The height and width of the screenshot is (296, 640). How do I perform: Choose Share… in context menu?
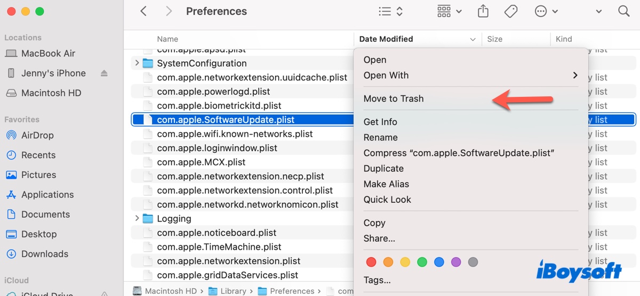click(x=379, y=238)
